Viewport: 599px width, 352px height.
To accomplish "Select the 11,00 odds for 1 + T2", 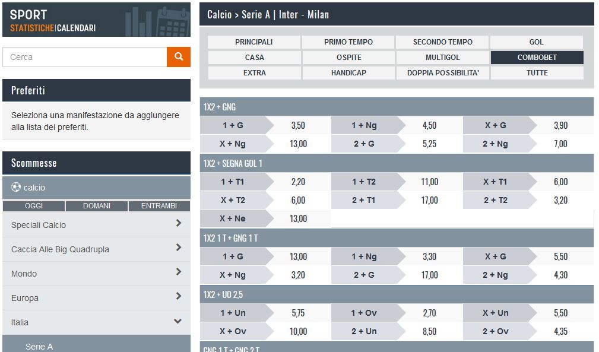I will 429,182.
